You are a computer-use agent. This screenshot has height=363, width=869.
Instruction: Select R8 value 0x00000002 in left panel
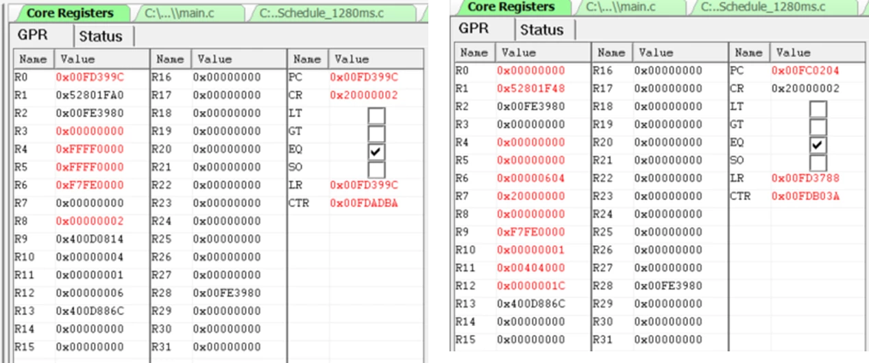pos(90,221)
